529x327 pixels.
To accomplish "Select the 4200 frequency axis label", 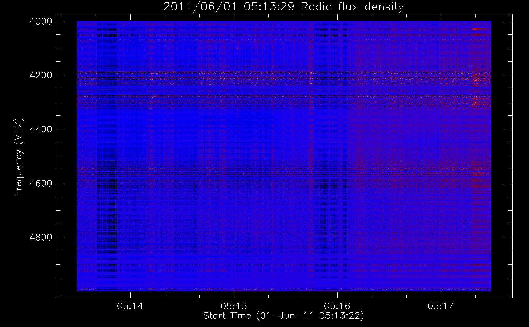I will click(x=41, y=75).
